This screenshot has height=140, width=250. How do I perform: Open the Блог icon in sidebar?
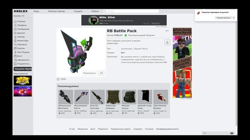[x=15, y=56]
